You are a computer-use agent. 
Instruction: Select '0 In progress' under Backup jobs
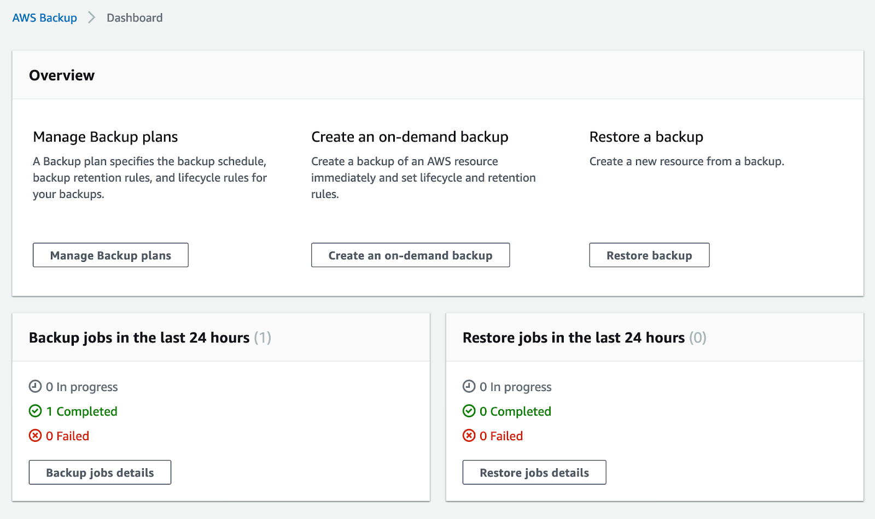point(82,387)
